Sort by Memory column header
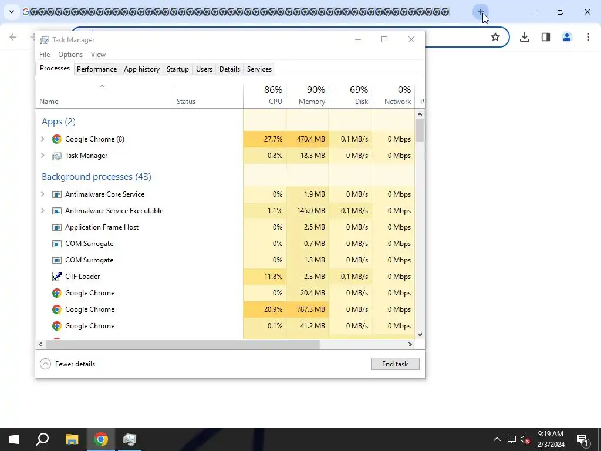The width and height of the screenshot is (601, 451). tap(308, 95)
